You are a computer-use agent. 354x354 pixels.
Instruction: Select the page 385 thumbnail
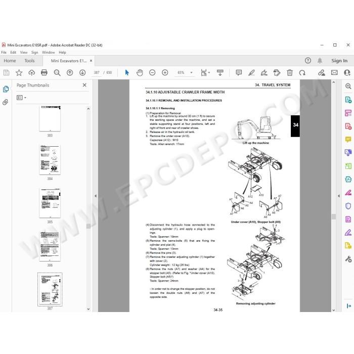point(50,203)
